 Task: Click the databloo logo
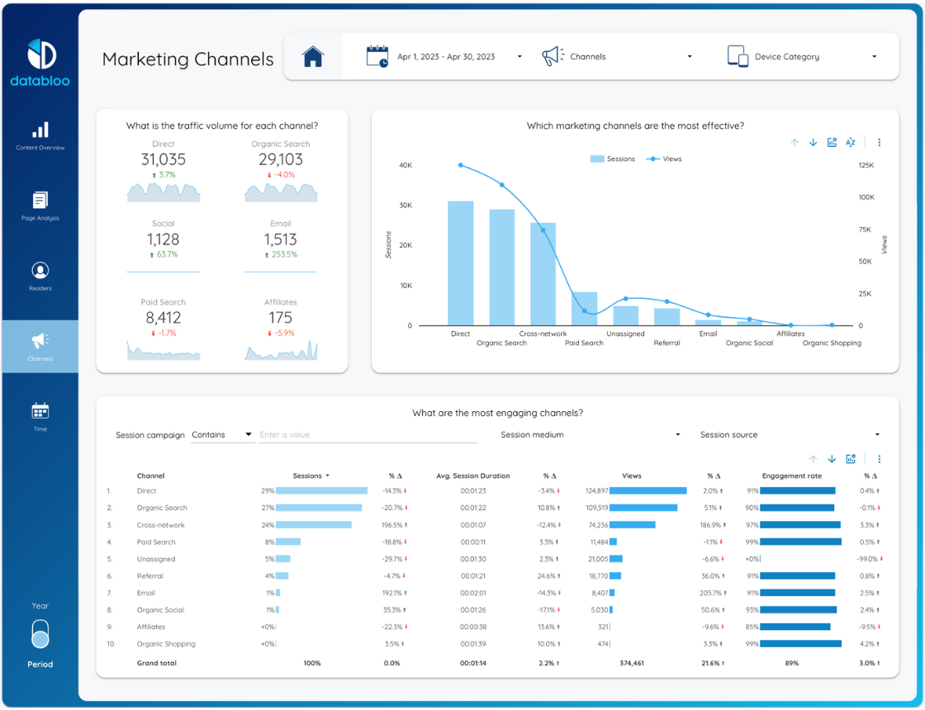pyautogui.click(x=40, y=63)
